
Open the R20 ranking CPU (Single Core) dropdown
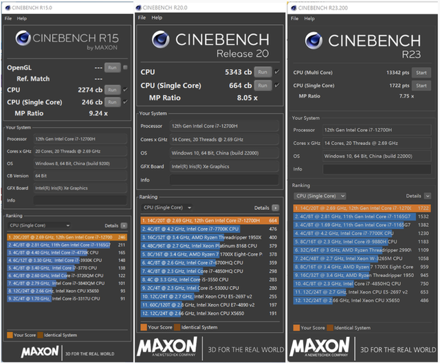(164, 207)
